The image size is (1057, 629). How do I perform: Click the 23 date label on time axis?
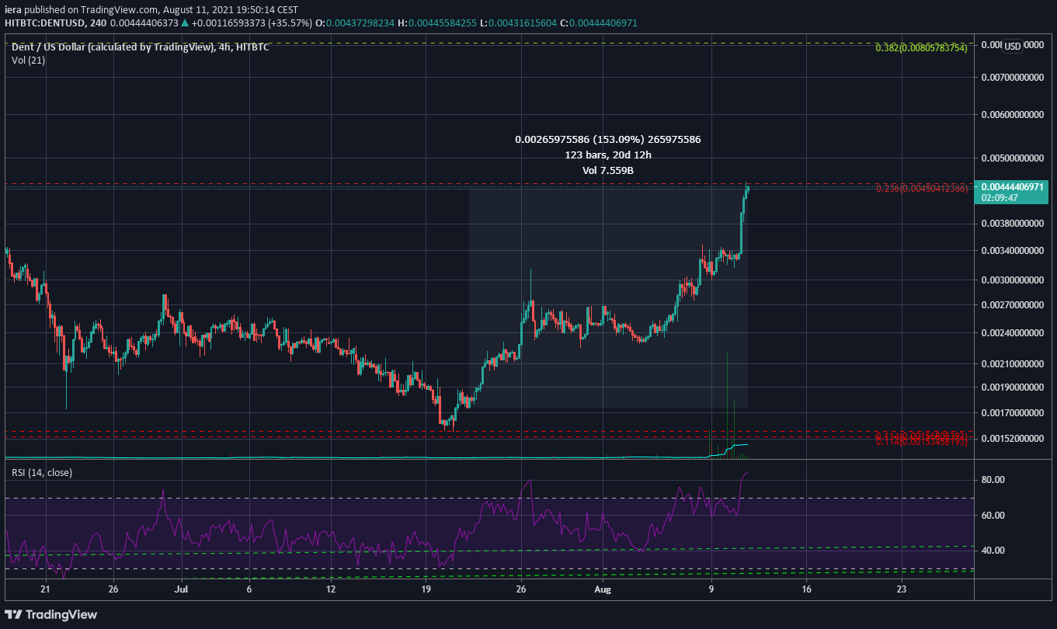[902, 589]
